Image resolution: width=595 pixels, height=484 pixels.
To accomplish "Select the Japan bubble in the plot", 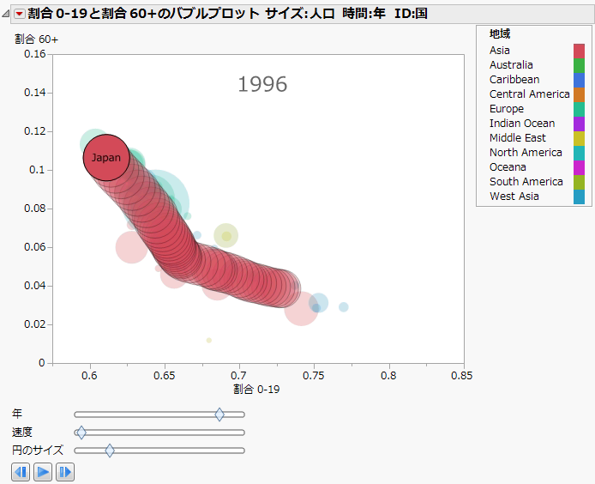I will (106, 158).
